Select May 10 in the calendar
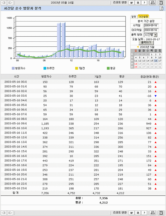 pyautogui.click(x=160, y=57)
